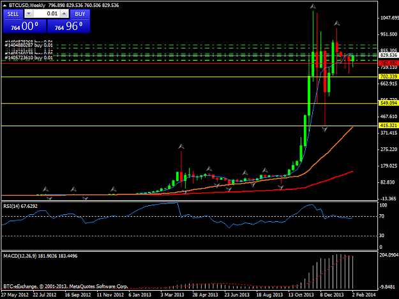Click the RSI 30 level label
Image resolution: width=399 pixels, height=299 pixels.
coord(381,235)
